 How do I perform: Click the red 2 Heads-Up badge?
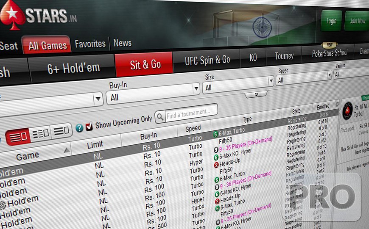216,165
